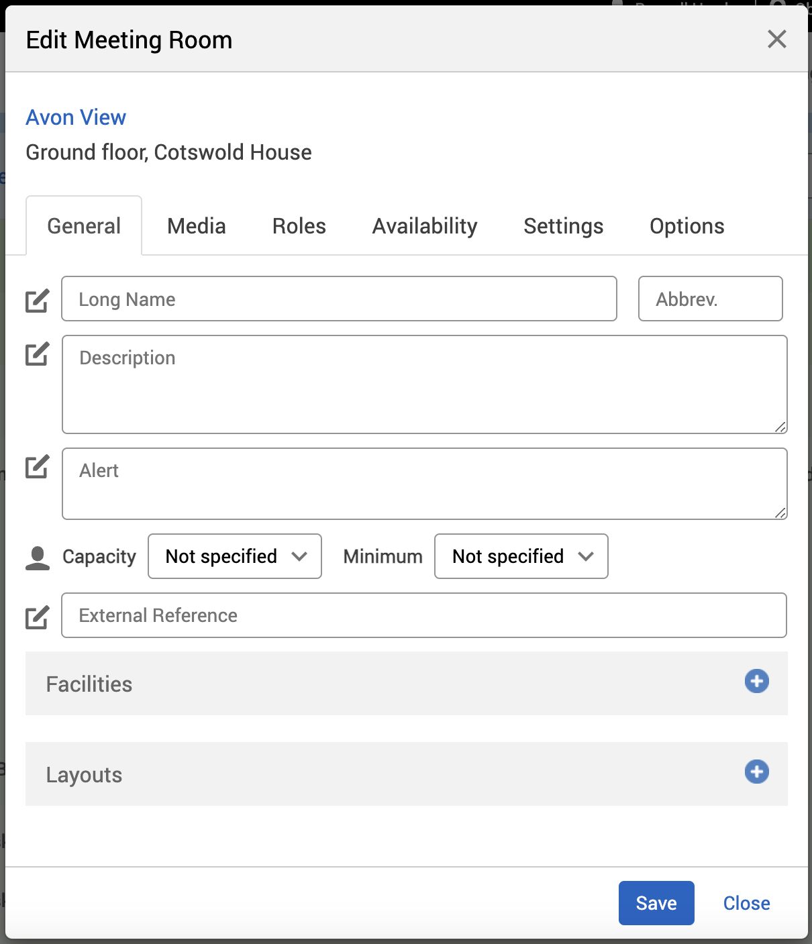Click the edit icon beside Long Name
The width and height of the screenshot is (812, 944).
[38, 301]
